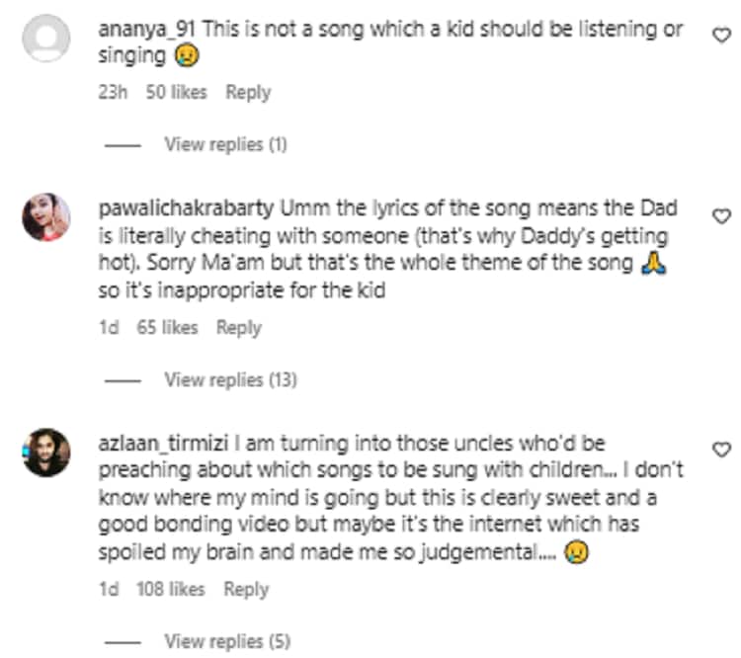Screen dimensions: 741x658
Task: Expand View replies (13) thread
Action: click(x=229, y=379)
